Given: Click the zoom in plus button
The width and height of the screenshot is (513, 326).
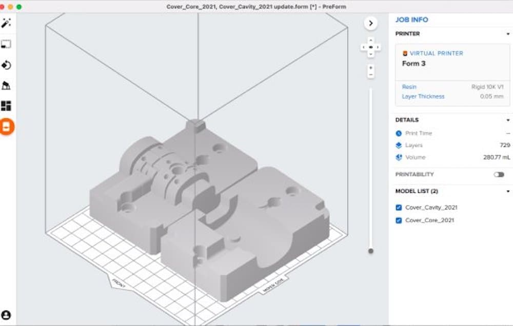Looking at the screenshot, I should tap(370, 68).
